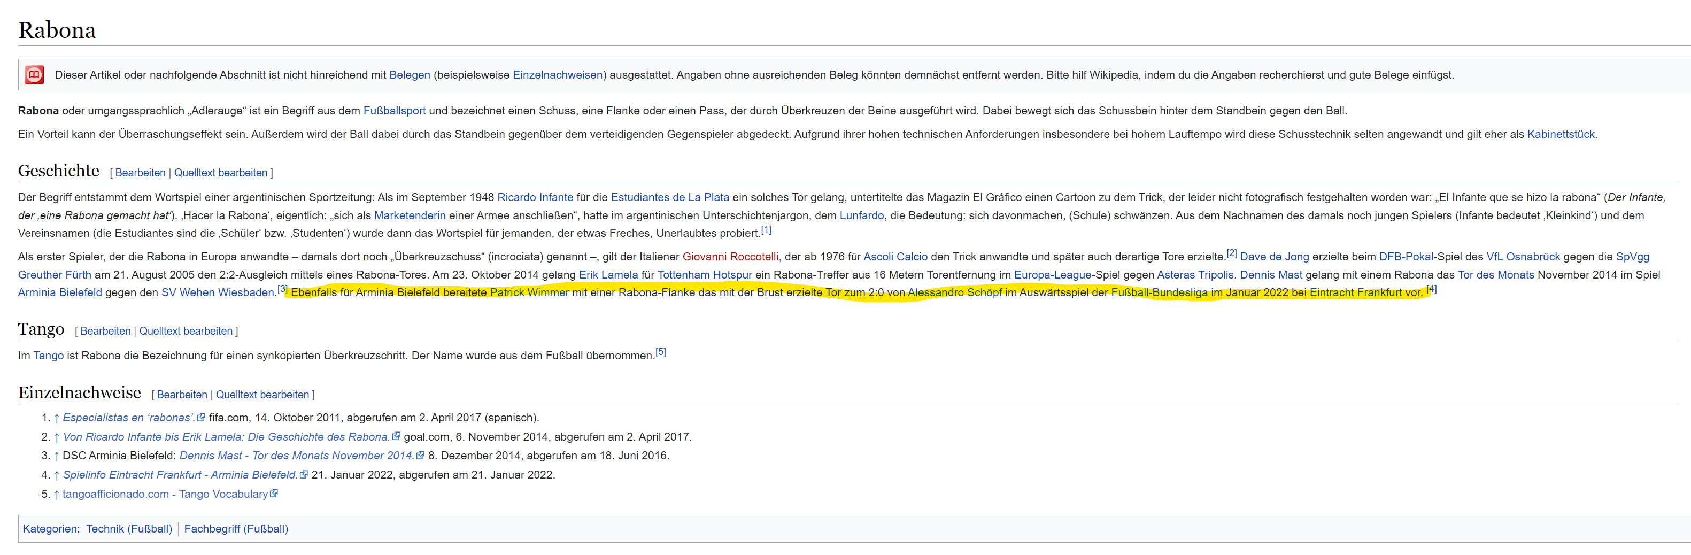This screenshot has height=555, width=1691.
Task: Open the 'SpVgg' link ending the line
Action: click(1633, 257)
